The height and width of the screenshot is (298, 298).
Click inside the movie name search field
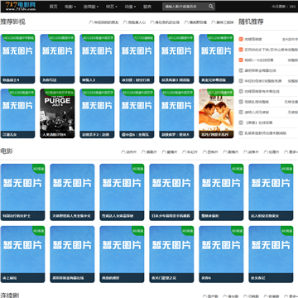tap(185, 7)
